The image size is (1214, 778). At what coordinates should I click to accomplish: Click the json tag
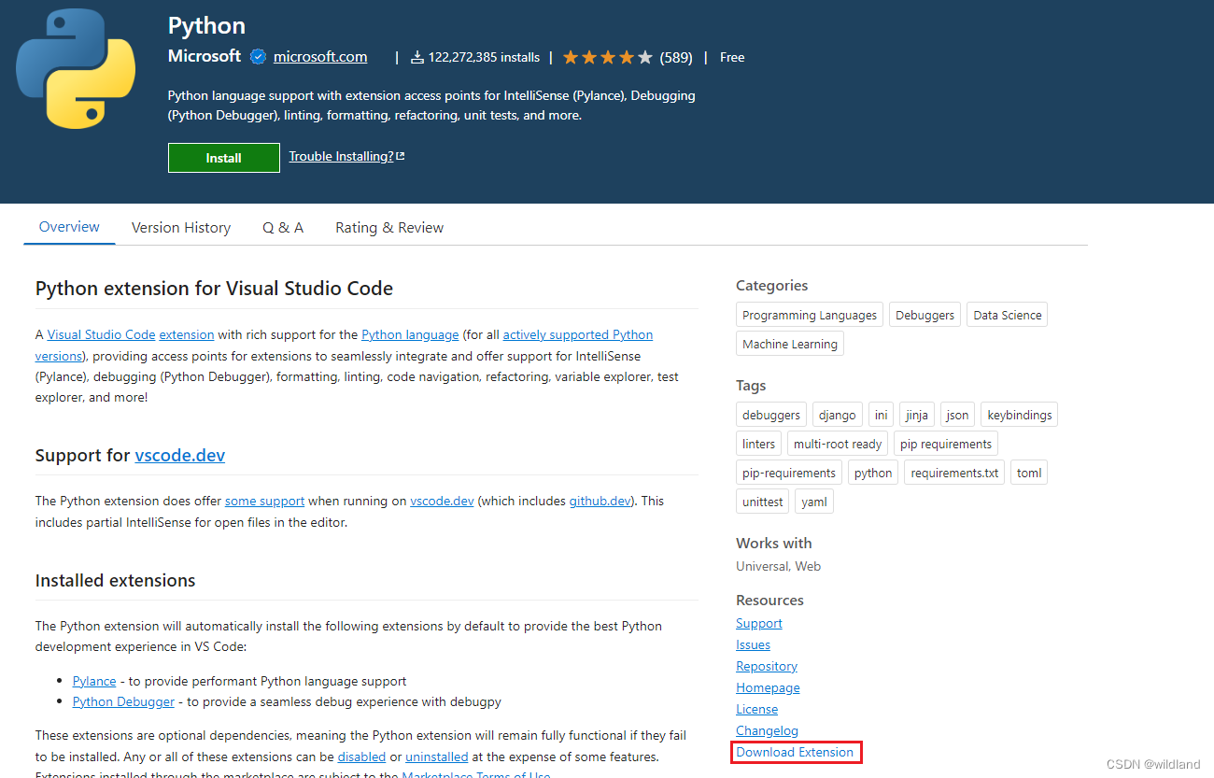[957, 415]
